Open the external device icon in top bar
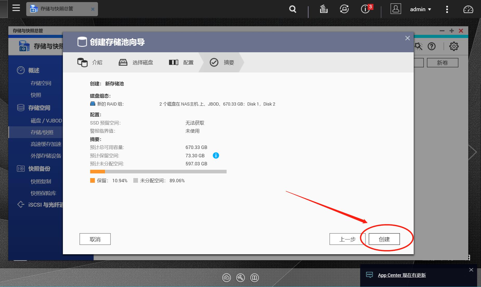481x287 pixels. click(344, 9)
